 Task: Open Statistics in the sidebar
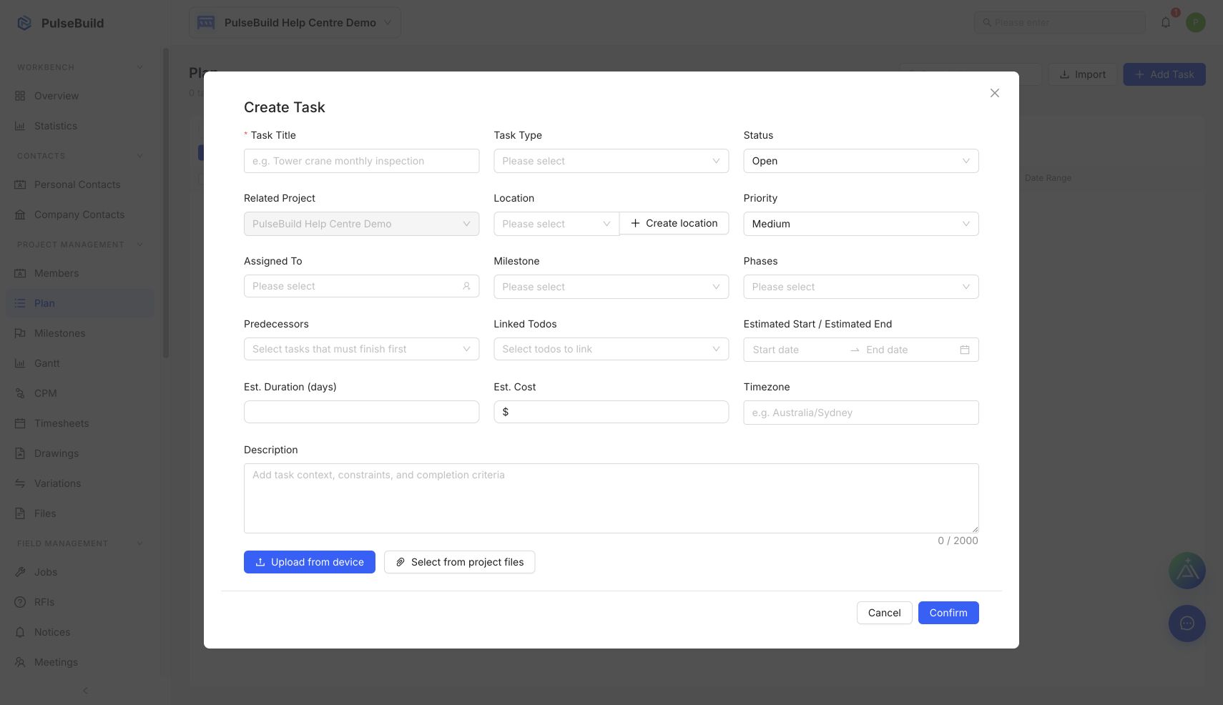point(80,126)
